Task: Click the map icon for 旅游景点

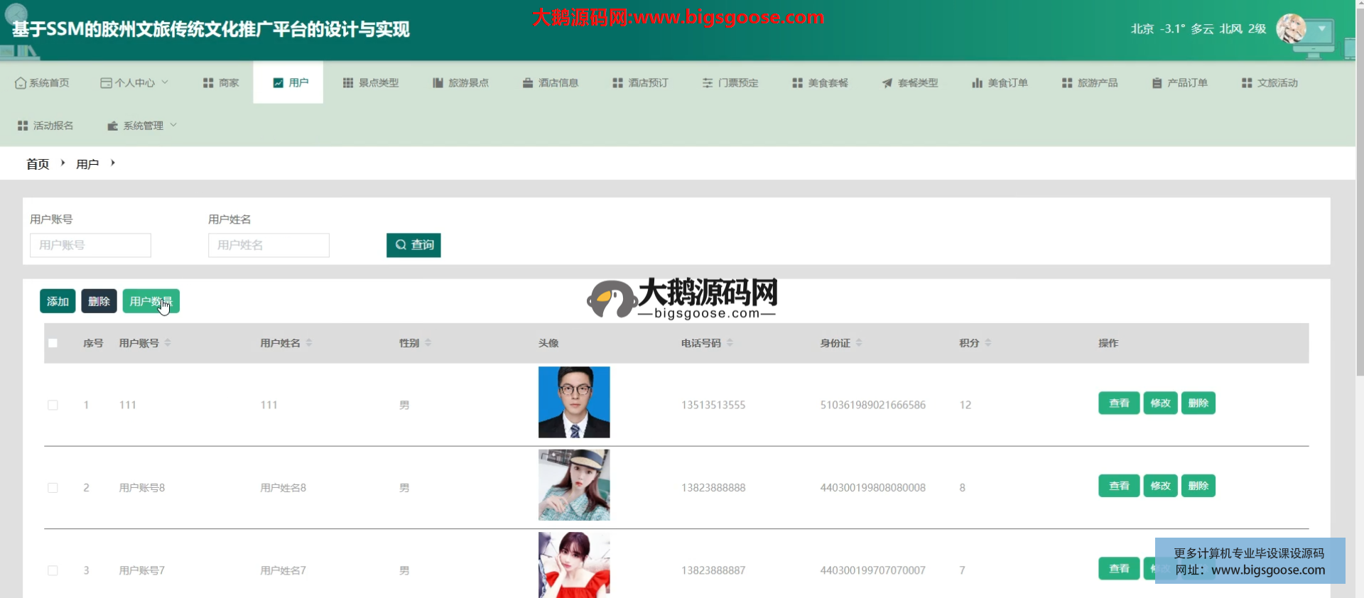Action: tap(438, 83)
